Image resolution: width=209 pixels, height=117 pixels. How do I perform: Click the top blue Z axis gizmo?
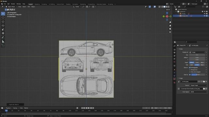(x=167, y=13)
